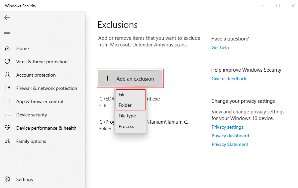Click the Settings gear icon
The image size is (298, 188).
pos(7,179)
